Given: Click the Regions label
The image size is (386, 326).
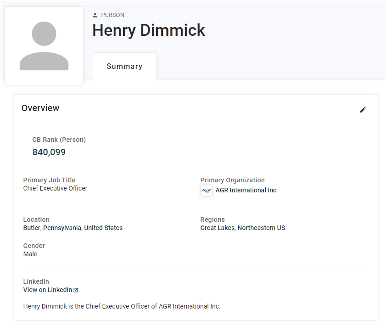Looking at the screenshot, I should tap(213, 219).
